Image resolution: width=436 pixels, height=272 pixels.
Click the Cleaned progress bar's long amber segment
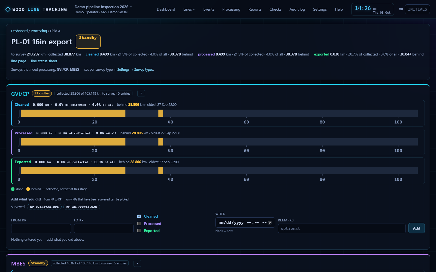73,113
